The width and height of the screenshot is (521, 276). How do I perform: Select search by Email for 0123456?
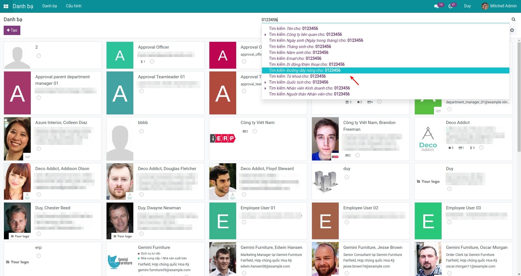pyautogui.click(x=295, y=58)
